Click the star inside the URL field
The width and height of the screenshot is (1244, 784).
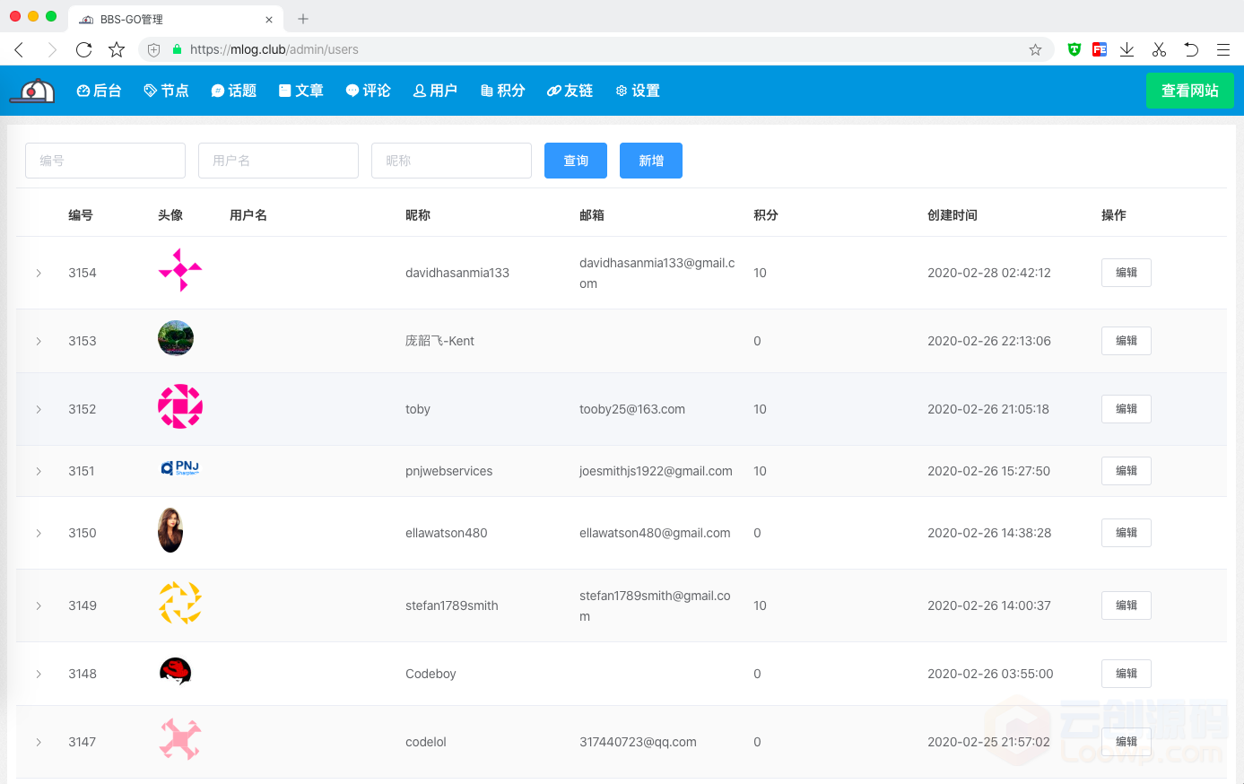1035,49
